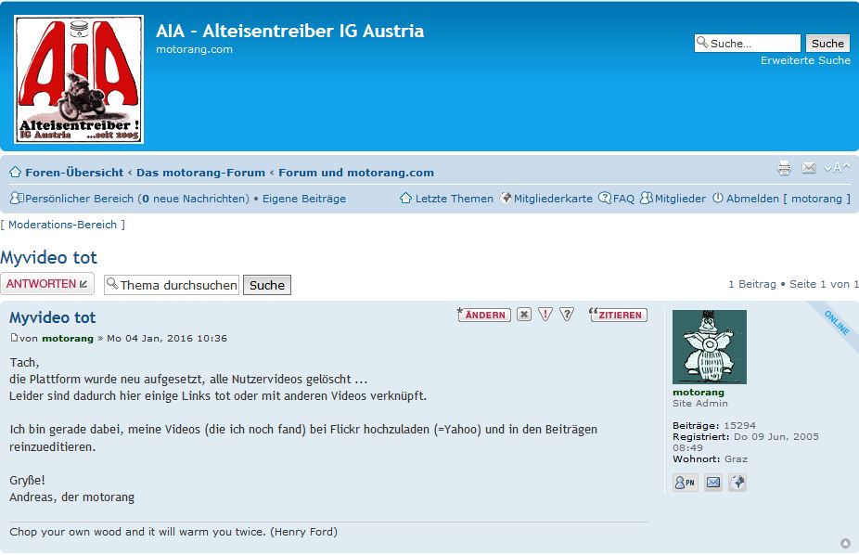Report the post via exclamation icon
The width and height of the screenshot is (859, 555).
545,315
